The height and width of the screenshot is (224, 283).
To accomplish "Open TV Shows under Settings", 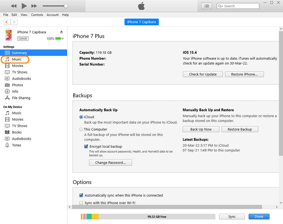I will tap(20, 72).
